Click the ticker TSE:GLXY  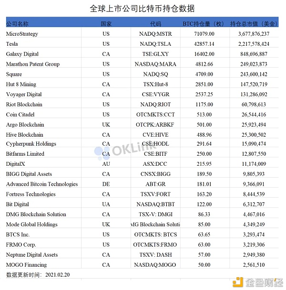(x=155, y=54)
